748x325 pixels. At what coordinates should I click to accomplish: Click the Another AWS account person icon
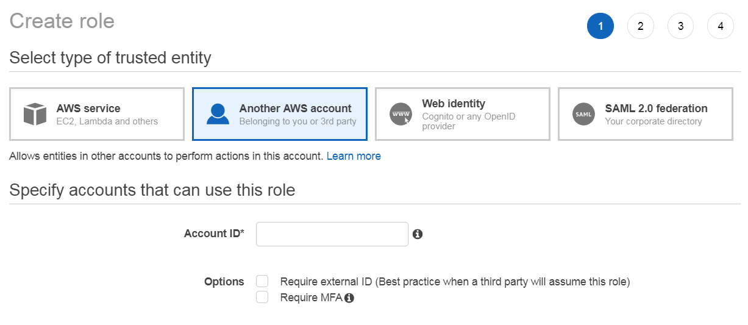coord(218,114)
